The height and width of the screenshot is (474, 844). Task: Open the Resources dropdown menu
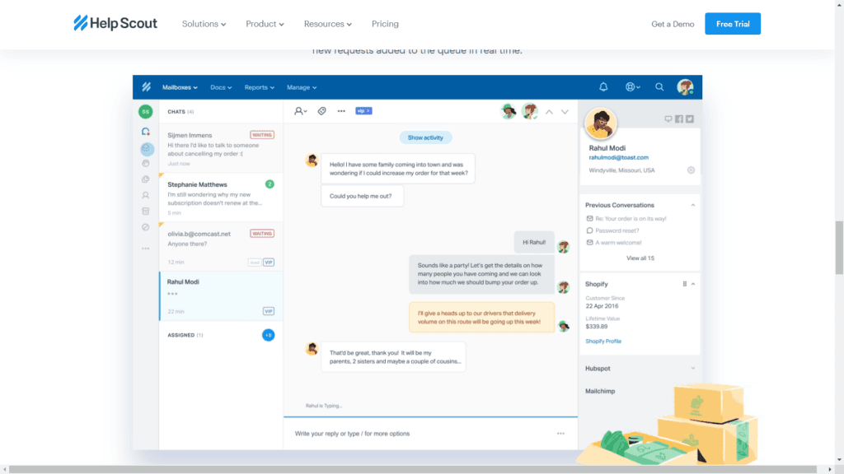point(327,24)
